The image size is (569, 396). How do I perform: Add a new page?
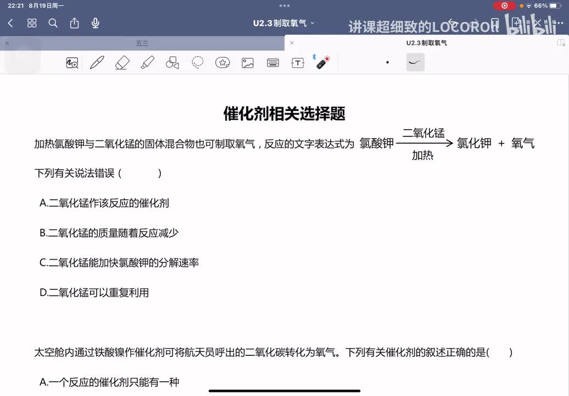point(516,23)
